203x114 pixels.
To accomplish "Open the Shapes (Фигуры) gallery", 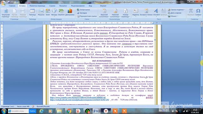I will coord(54,13).
